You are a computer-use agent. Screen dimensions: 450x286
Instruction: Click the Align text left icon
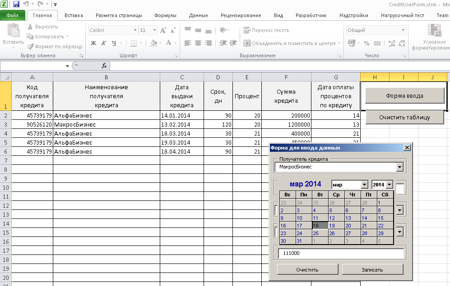click(x=188, y=43)
